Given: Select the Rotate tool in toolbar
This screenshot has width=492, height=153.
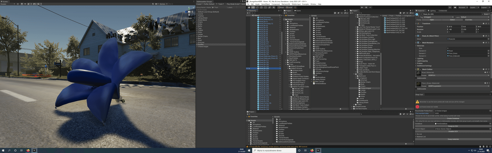Looking at the screenshot, I should (x=257, y=7).
